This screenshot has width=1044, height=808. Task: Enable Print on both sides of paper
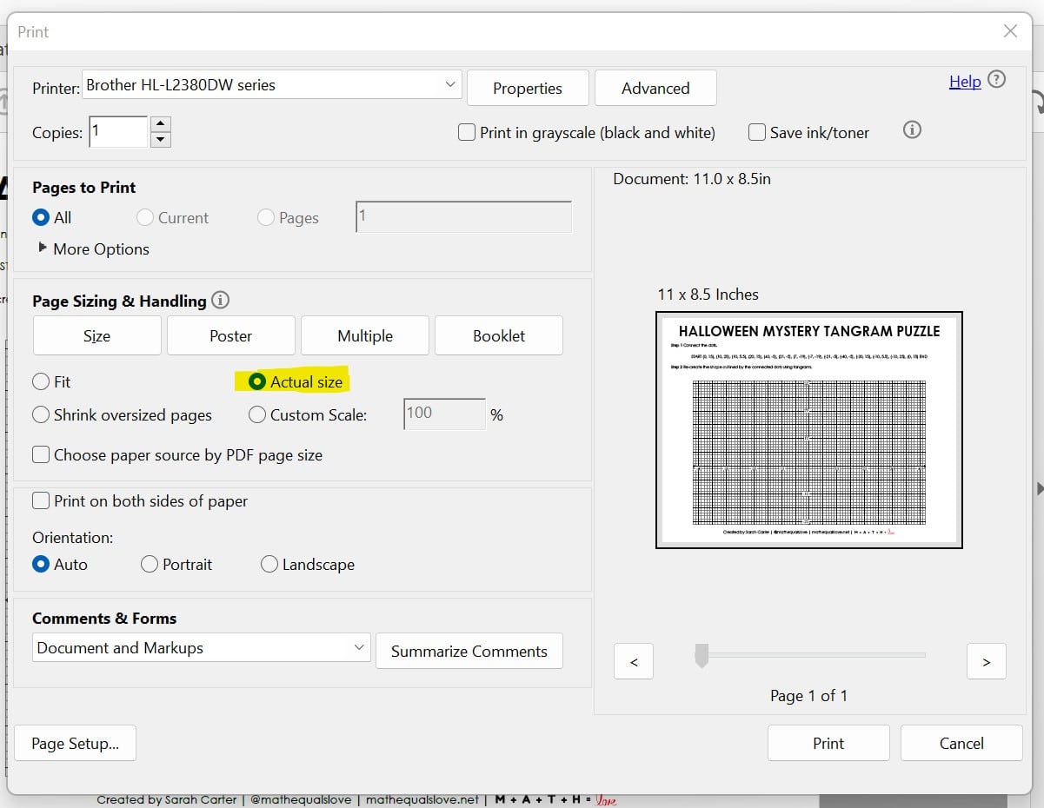(x=41, y=501)
